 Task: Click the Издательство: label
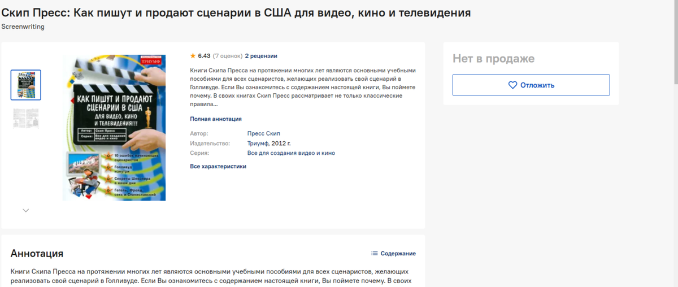[210, 143]
